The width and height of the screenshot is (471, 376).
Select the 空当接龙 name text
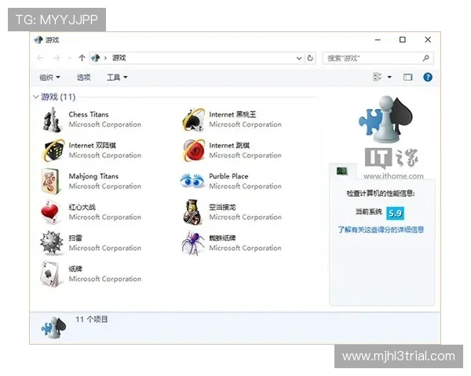pyautogui.click(x=222, y=207)
